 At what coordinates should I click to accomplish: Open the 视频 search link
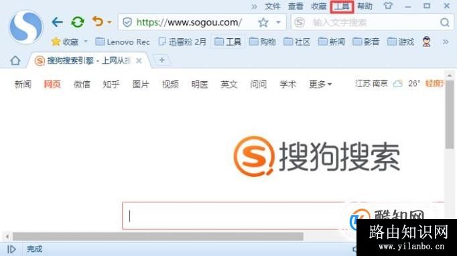170,84
